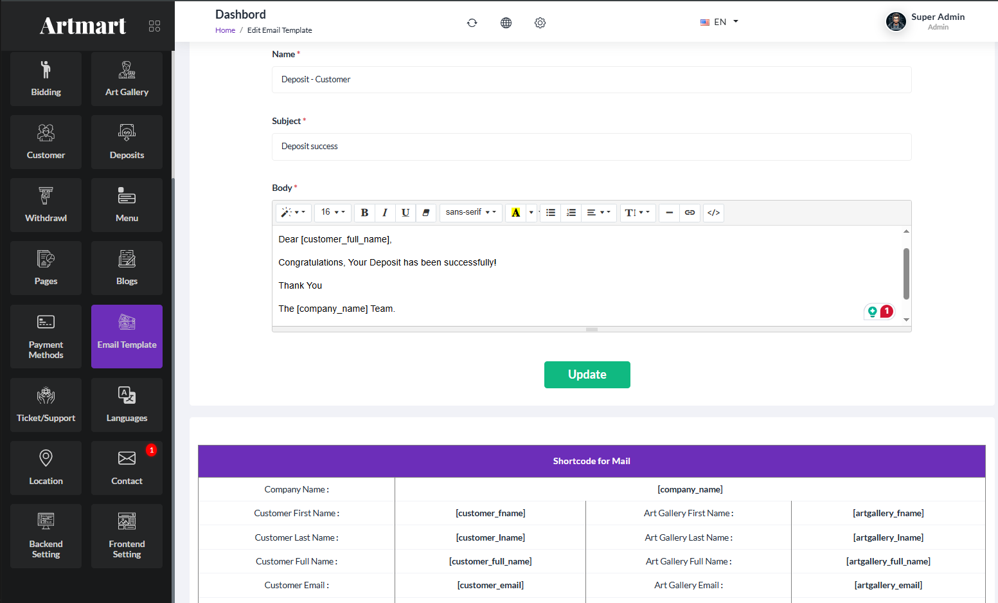The width and height of the screenshot is (998, 603).
Task: Open the settings gear in the header
Action: (x=540, y=23)
